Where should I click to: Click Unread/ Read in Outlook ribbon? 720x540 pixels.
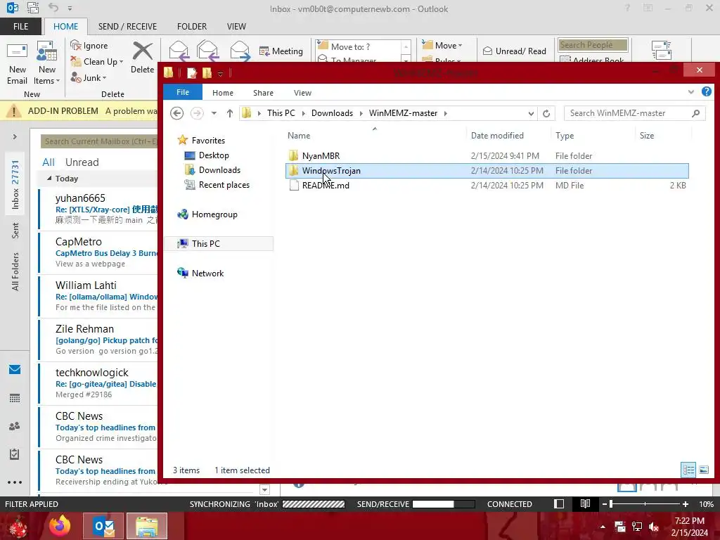(x=514, y=51)
